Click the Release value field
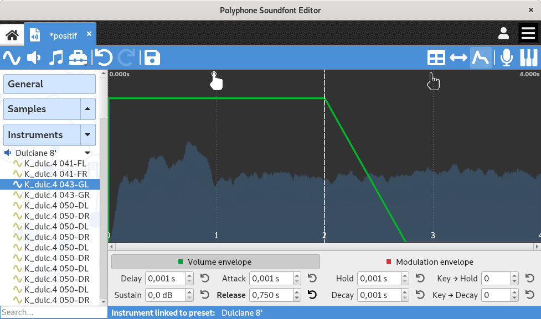 click(271, 295)
